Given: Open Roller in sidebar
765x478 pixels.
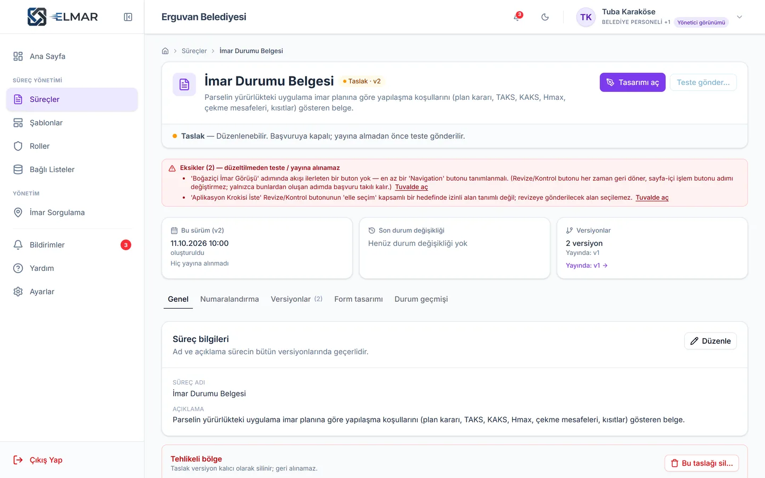Looking at the screenshot, I should (72, 146).
